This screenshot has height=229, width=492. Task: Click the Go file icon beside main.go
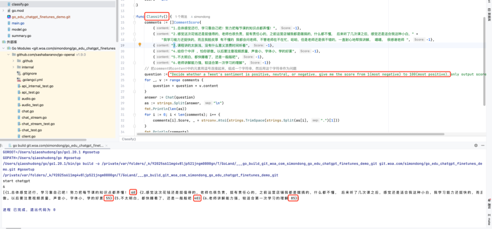pyautogui.click(x=9, y=23)
